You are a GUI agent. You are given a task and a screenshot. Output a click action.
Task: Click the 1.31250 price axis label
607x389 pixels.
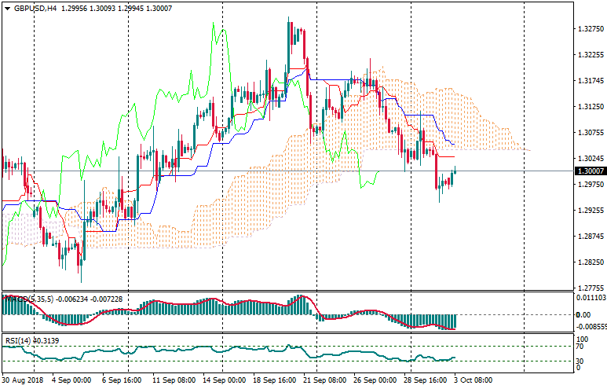point(589,107)
